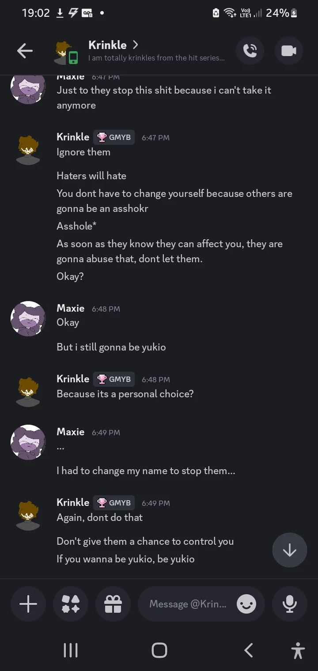Viewport: 318px width, 671px height.
Task: Tap the accessibility shortcut icon
Action: tap(298, 650)
